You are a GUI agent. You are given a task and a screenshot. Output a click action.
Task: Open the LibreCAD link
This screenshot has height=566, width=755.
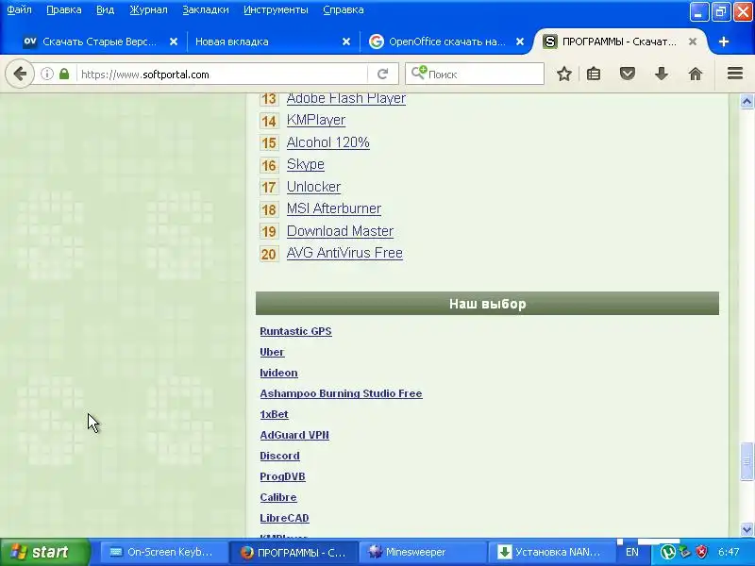pos(284,518)
